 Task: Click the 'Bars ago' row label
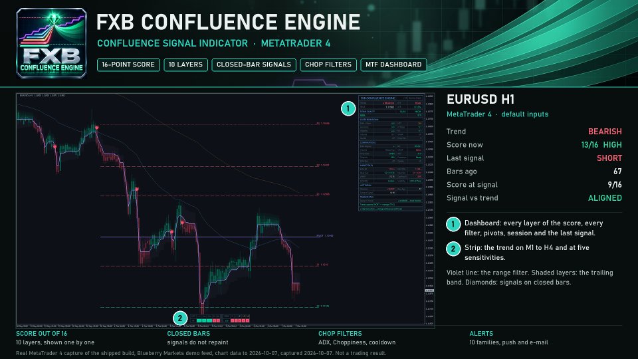[x=461, y=172]
